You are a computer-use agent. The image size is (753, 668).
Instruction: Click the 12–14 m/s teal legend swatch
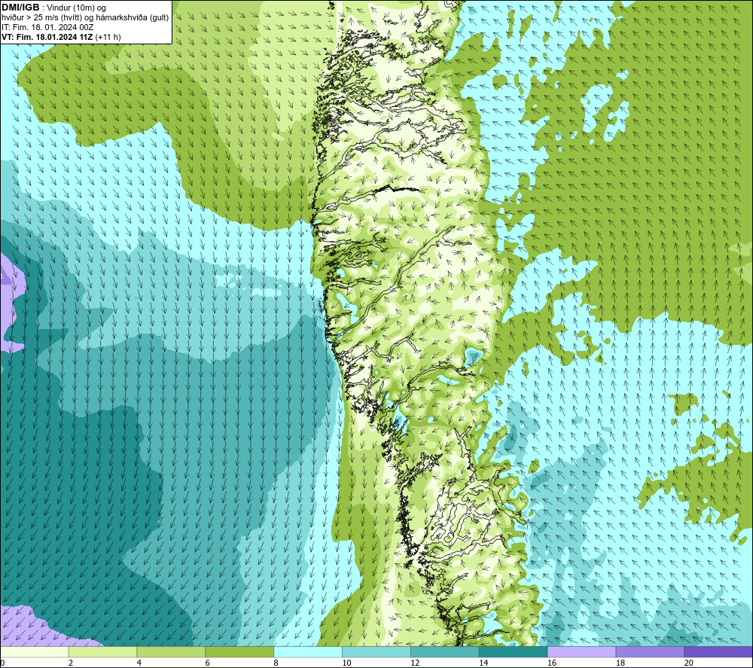coord(445,651)
